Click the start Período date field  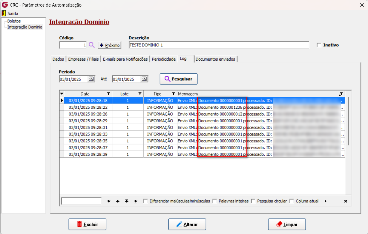73,79
